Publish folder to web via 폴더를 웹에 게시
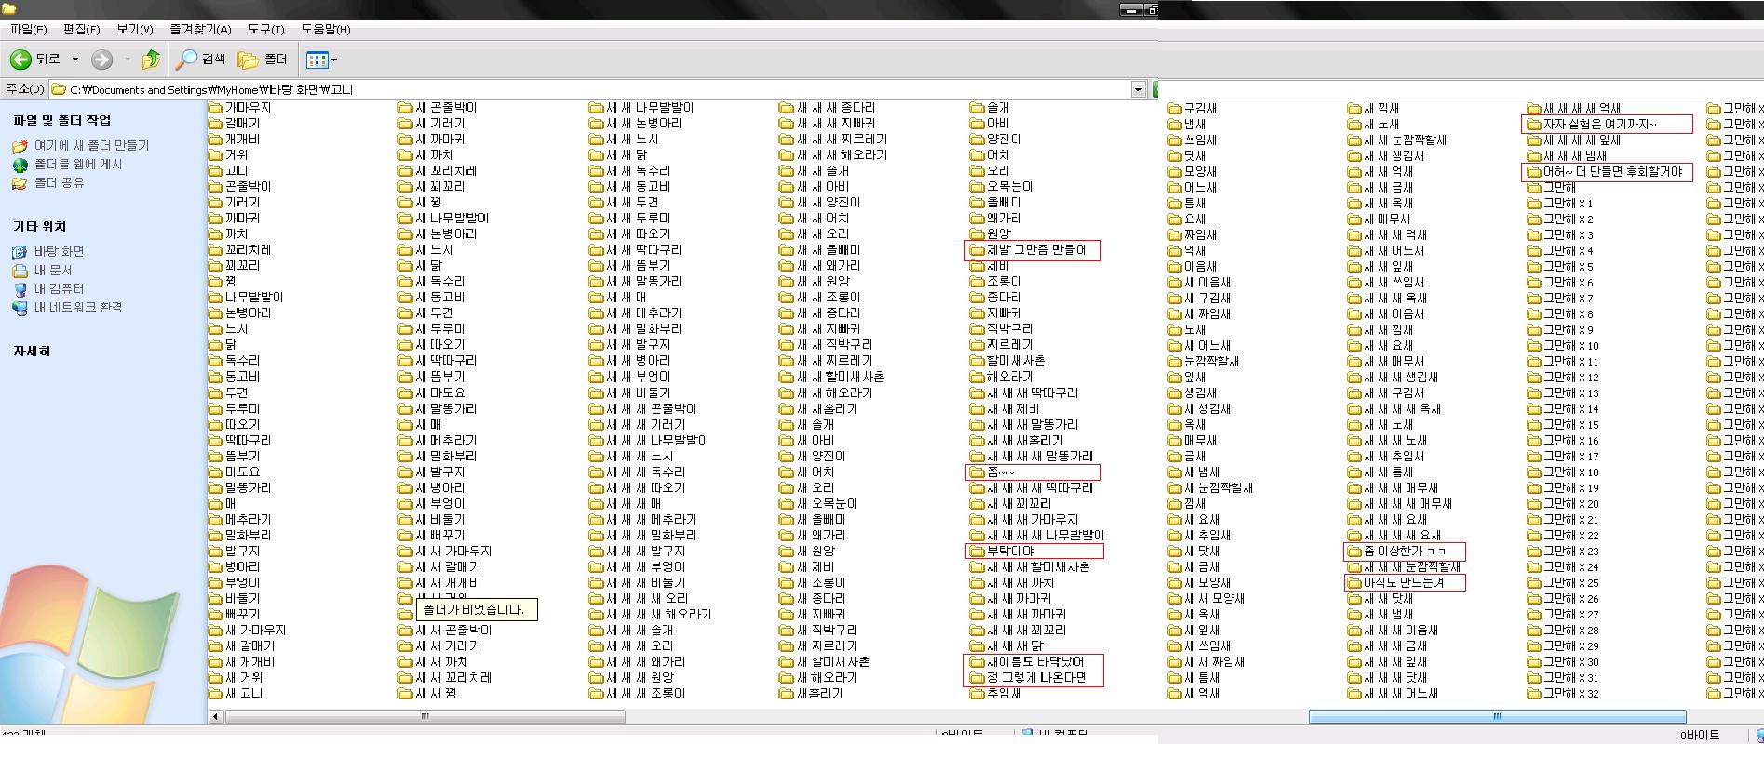The height and width of the screenshot is (771, 1764). click(x=78, y=165)
